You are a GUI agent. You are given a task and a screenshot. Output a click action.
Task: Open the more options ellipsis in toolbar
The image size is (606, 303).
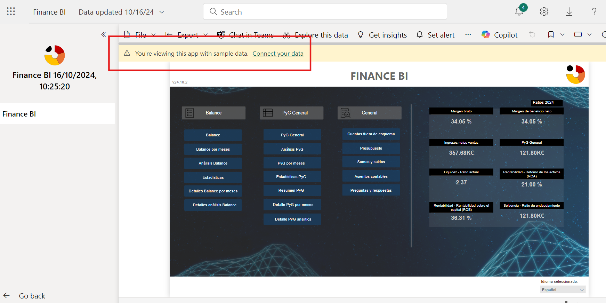(x=468, y=34)
